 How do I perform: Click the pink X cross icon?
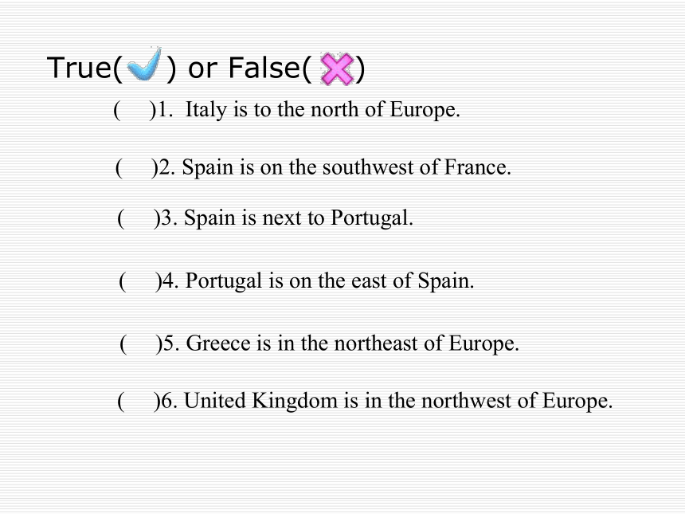[x=336, y=69]
